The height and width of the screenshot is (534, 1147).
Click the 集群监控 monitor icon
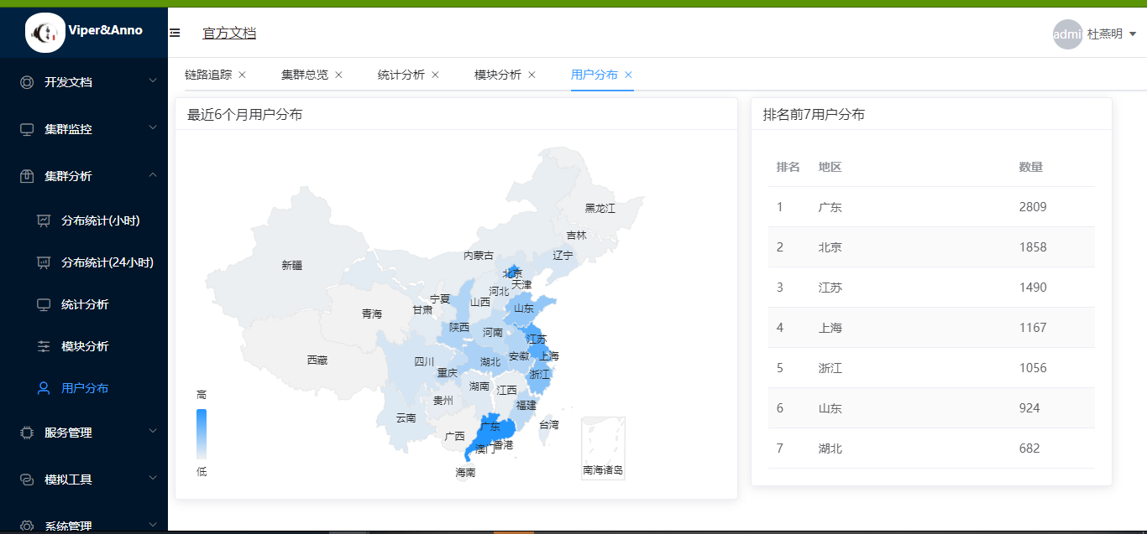point(27,129)
